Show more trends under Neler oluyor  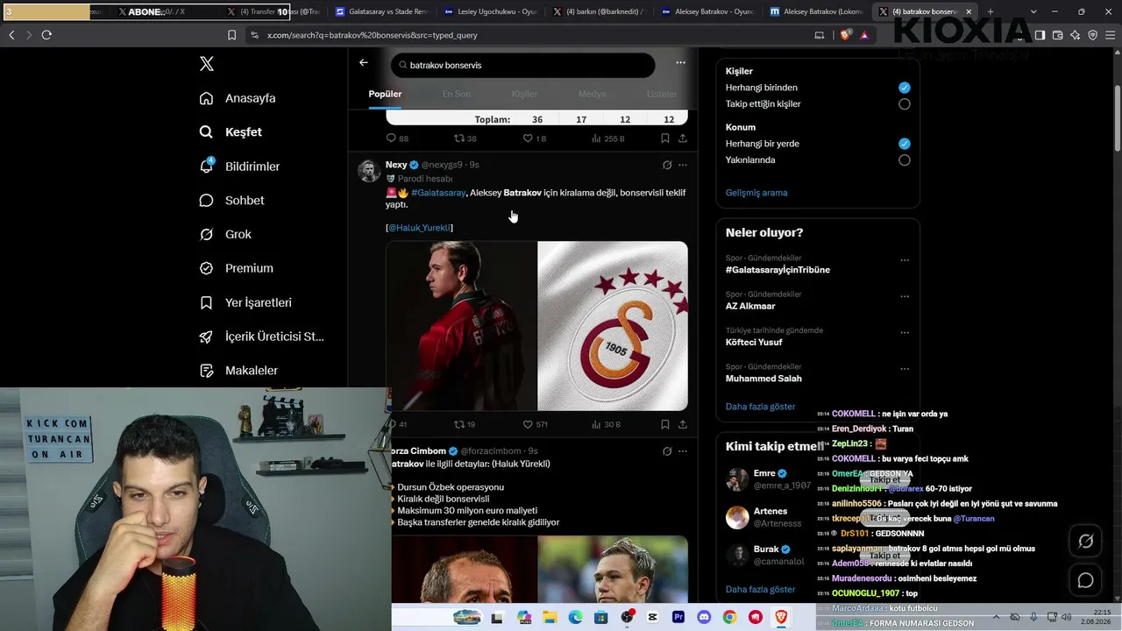[x=761, y=407]
